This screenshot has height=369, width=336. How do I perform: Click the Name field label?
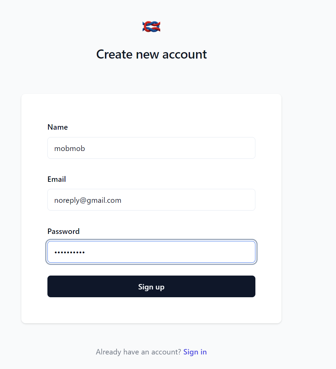(58, 127)
